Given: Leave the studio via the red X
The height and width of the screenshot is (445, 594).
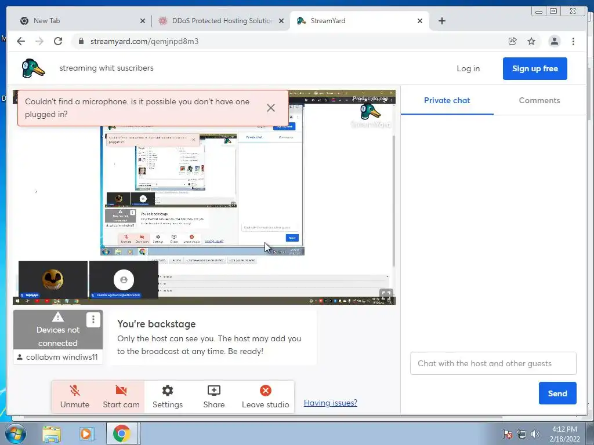Looking at the screenshot, I should pyautogui.click(x=265, y=396).
